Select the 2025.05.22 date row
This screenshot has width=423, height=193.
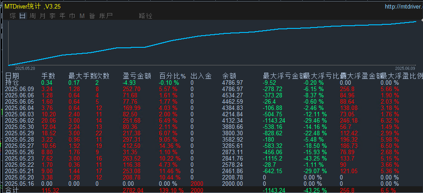tap(20, 165)
